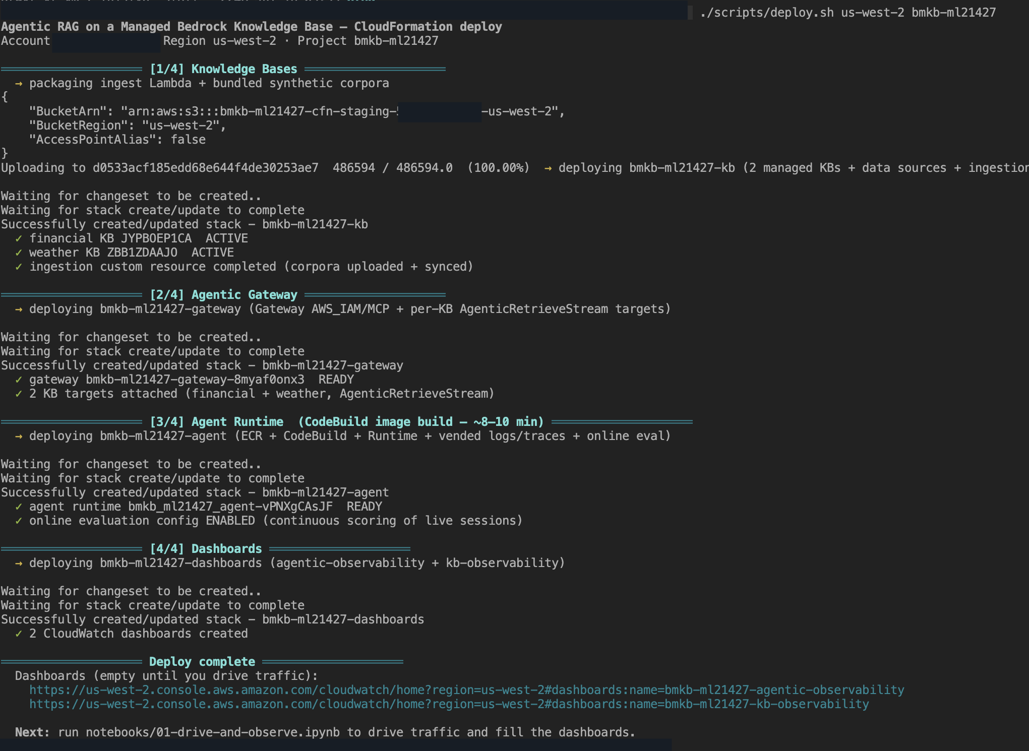Screen dimensions: 1029x751
Task: Click the 'Next: run notebooks/01-drive-and-observe.ipynb' line
Action: click(325, 732)
